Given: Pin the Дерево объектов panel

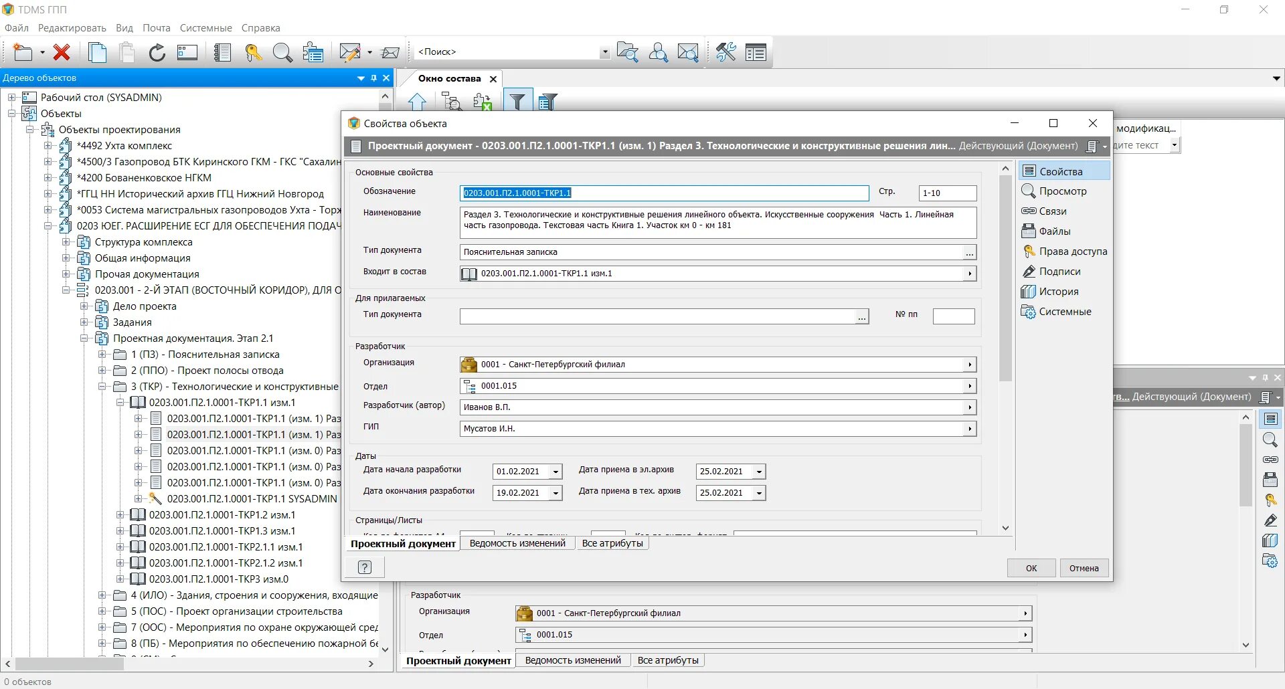Looking at the screenshot, I should tap(373, 78).
